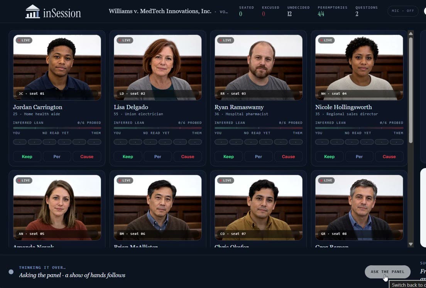Click the LIVE badge on Lisa Delgado's video

[125, 40]
